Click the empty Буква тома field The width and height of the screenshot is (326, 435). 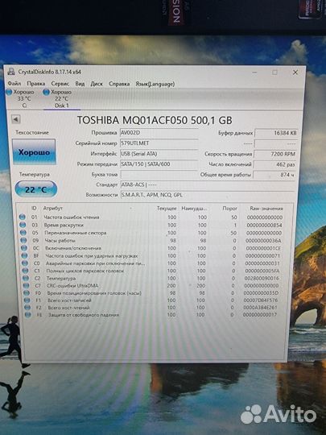coord(159,175)
